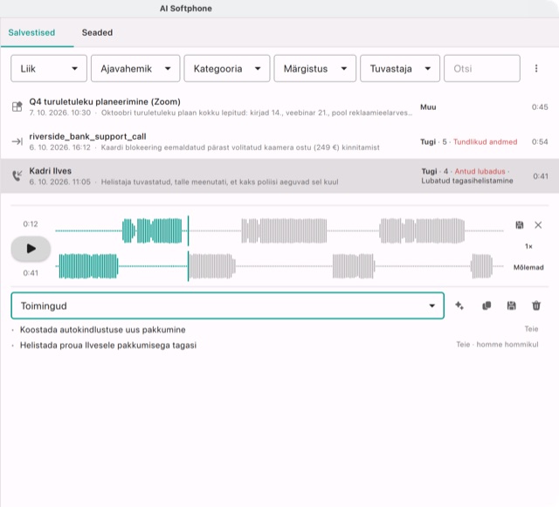Click the Tundlikud andmed red label

point(486,142)
